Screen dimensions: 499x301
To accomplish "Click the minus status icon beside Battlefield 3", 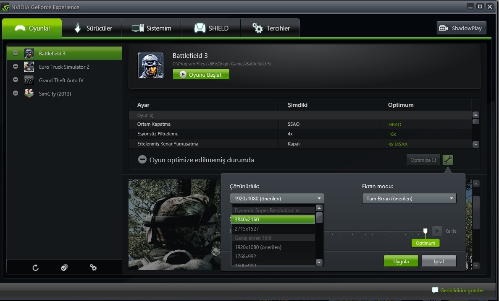I will pos(15,53).
